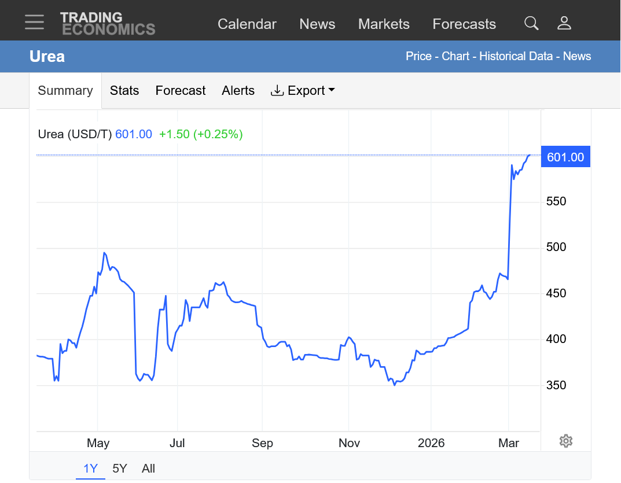This screenshot has width=621, height=483.
Task: Go to Calendar in top navigation
Action: tap(247, 24)
